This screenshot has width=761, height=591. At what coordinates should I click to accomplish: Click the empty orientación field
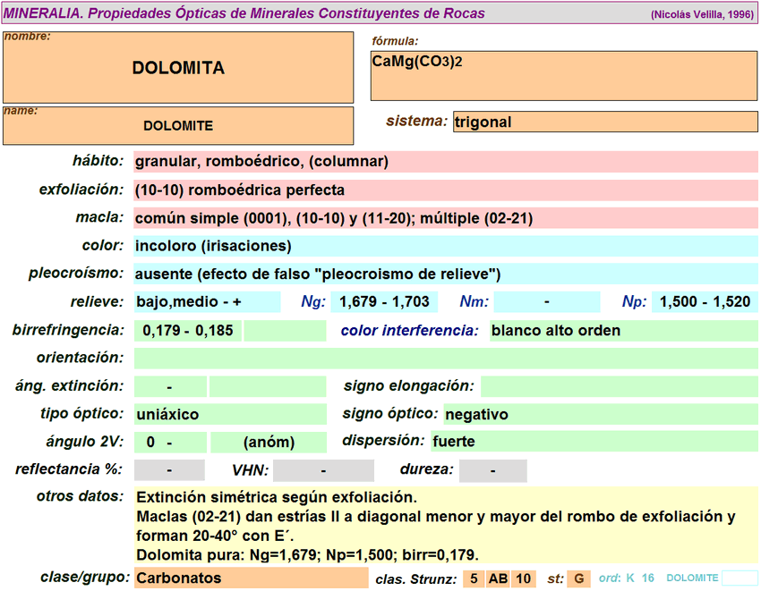[446, 359]
